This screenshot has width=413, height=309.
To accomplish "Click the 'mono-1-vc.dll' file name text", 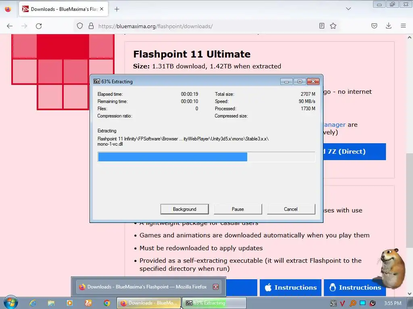I will click(110, 144).
